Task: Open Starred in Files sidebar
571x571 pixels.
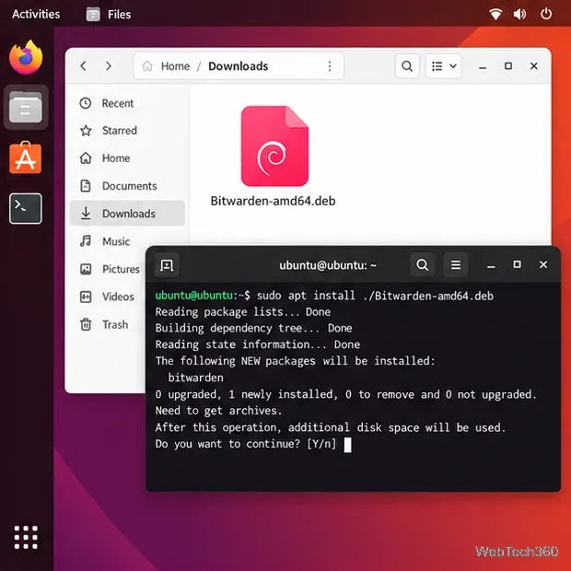Action: click(127, 131)
